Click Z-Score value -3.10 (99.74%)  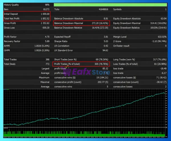[159, 41]
